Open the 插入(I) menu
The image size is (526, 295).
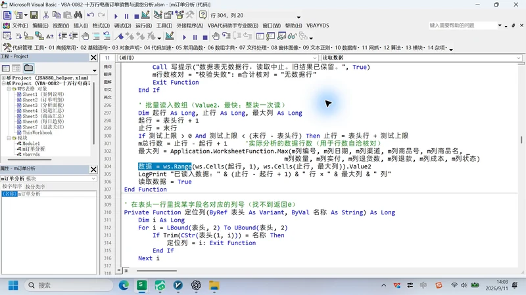(x=80, y=26)
